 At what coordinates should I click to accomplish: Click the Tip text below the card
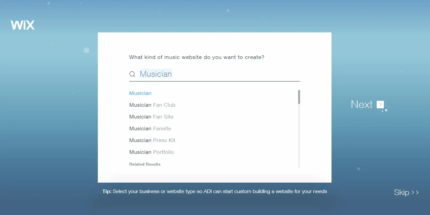[x=214, y=191]
